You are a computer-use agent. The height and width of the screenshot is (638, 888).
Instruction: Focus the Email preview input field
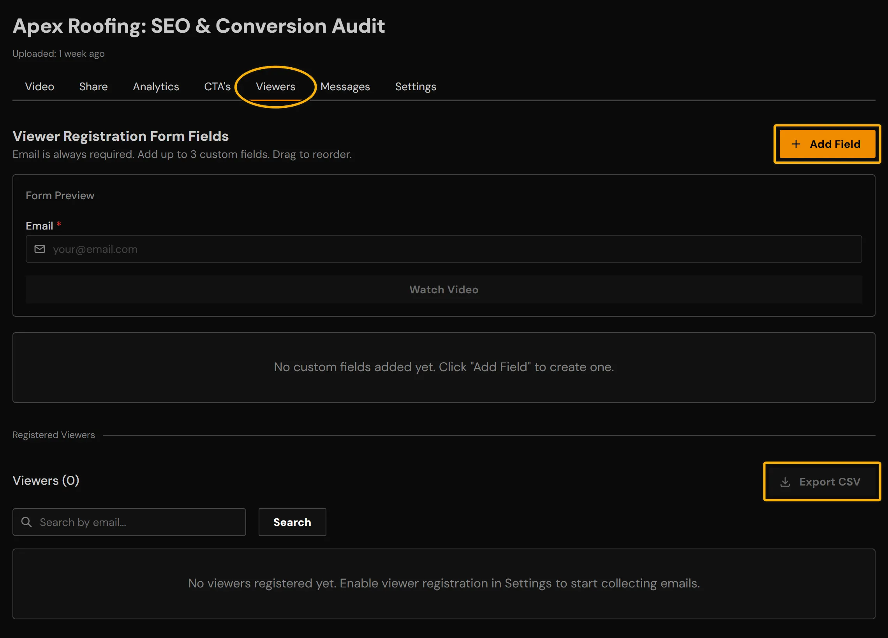point(444,249)
